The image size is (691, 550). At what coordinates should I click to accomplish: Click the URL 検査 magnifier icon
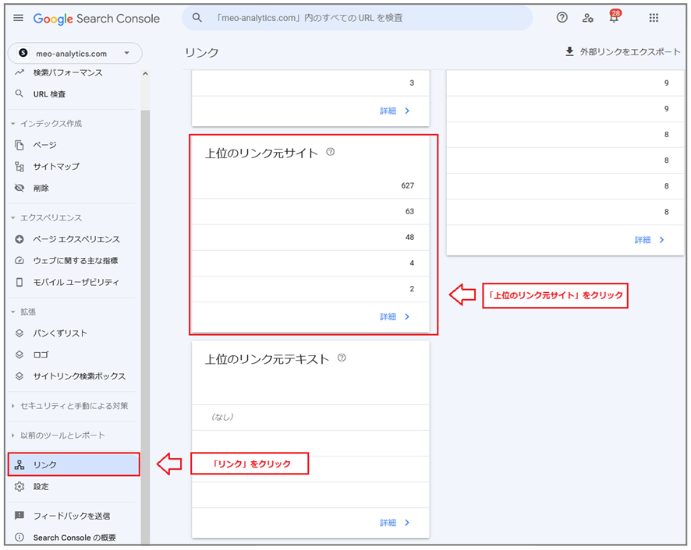(19, 93)
